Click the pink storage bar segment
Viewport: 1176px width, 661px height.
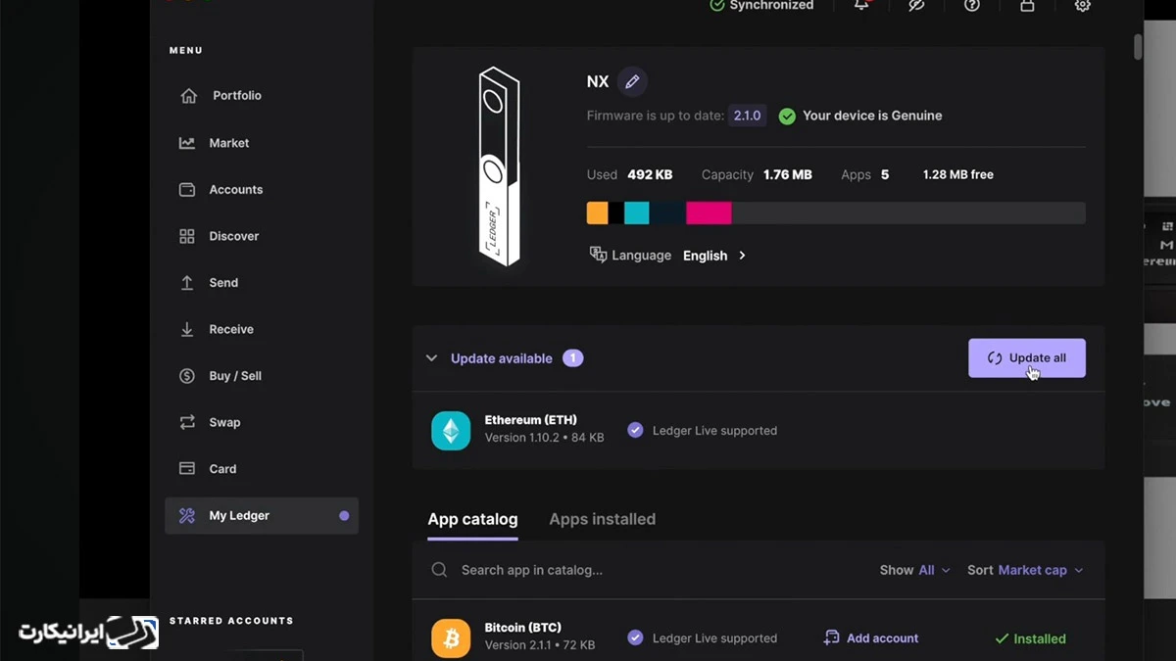[x=709, y=212]
